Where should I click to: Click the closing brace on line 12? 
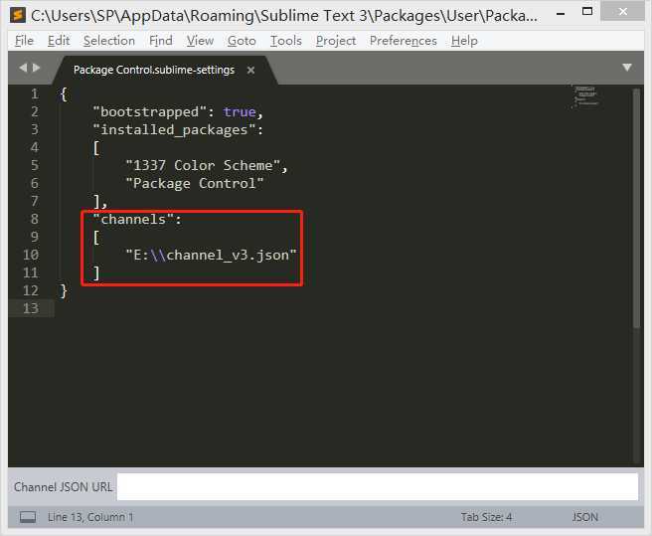[64, 291]
